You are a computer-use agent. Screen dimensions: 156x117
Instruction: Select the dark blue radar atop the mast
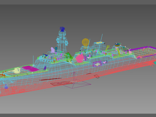[x=62, y=29]
